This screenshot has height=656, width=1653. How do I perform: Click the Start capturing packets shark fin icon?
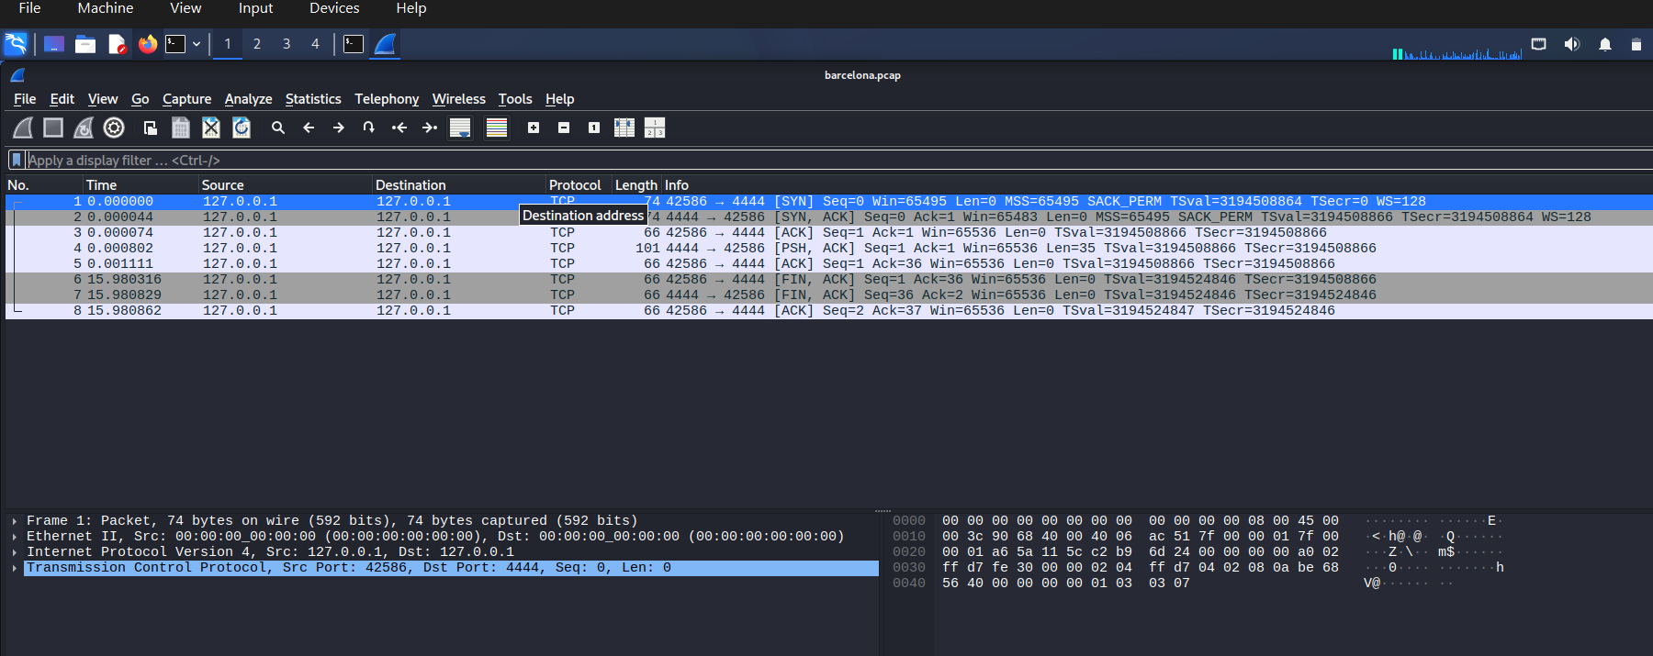coord(23,128)
